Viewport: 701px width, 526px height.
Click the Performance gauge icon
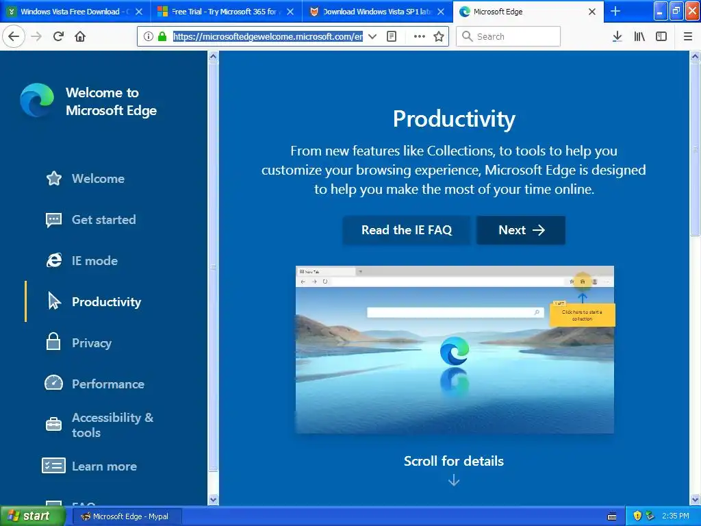(x=53, y=382)
